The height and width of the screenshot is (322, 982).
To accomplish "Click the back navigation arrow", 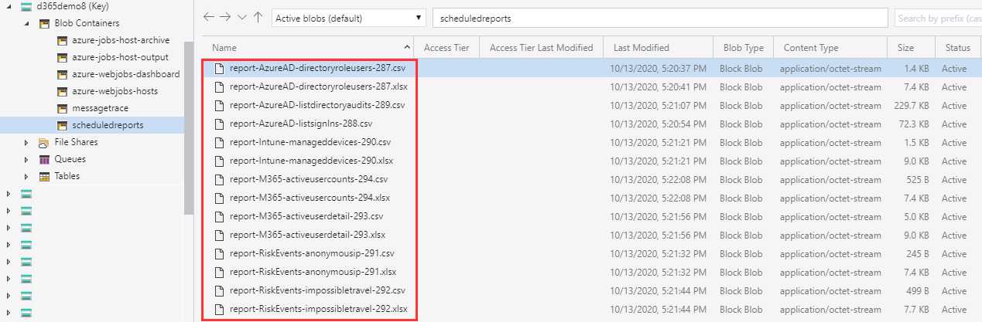I will [208, 17].
